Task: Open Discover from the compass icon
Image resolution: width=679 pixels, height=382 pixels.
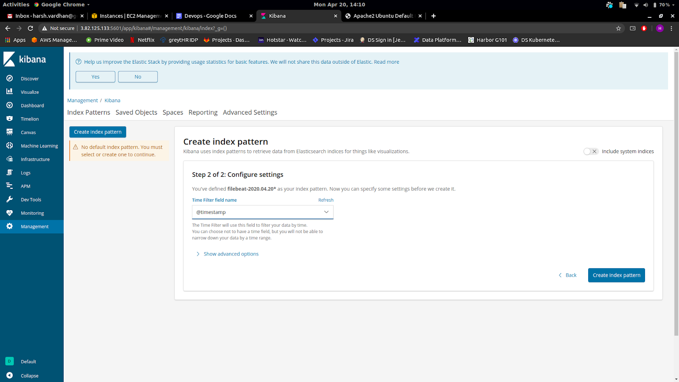Action: 9,79
